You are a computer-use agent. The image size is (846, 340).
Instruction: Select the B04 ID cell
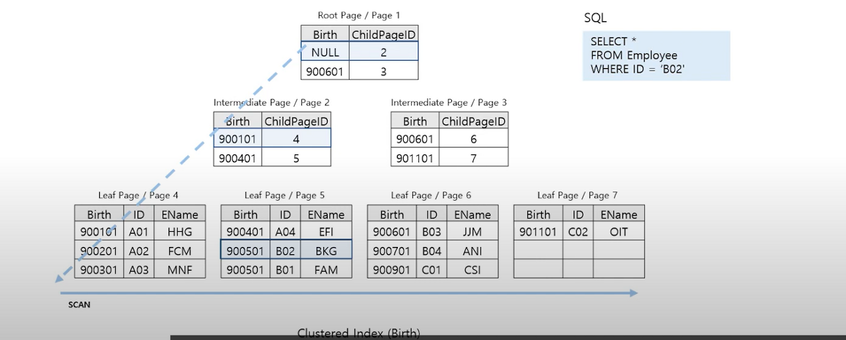[432, 251]
